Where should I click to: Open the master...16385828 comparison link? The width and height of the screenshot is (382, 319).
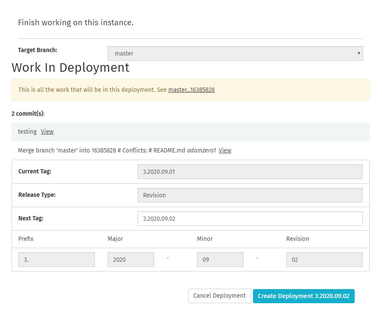click(x=191, y=90)
